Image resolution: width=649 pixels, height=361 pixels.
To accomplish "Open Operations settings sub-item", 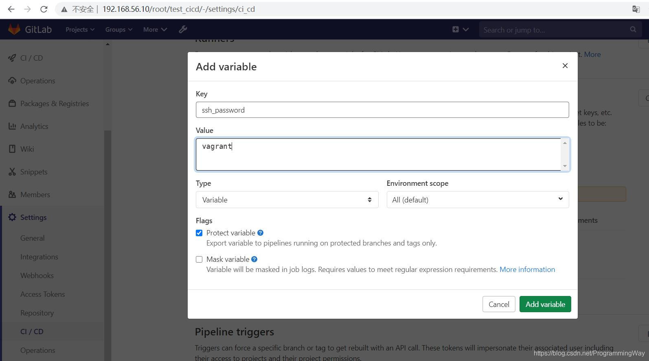I will 37,350.
